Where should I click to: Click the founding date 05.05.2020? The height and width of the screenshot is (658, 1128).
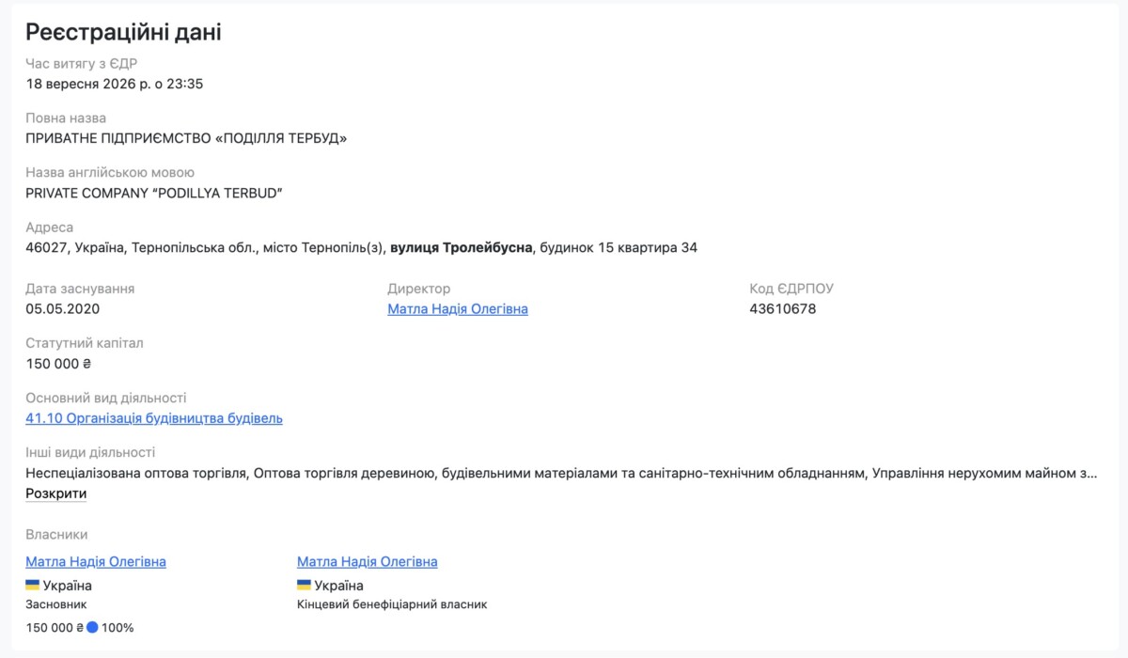pos(63,308)
